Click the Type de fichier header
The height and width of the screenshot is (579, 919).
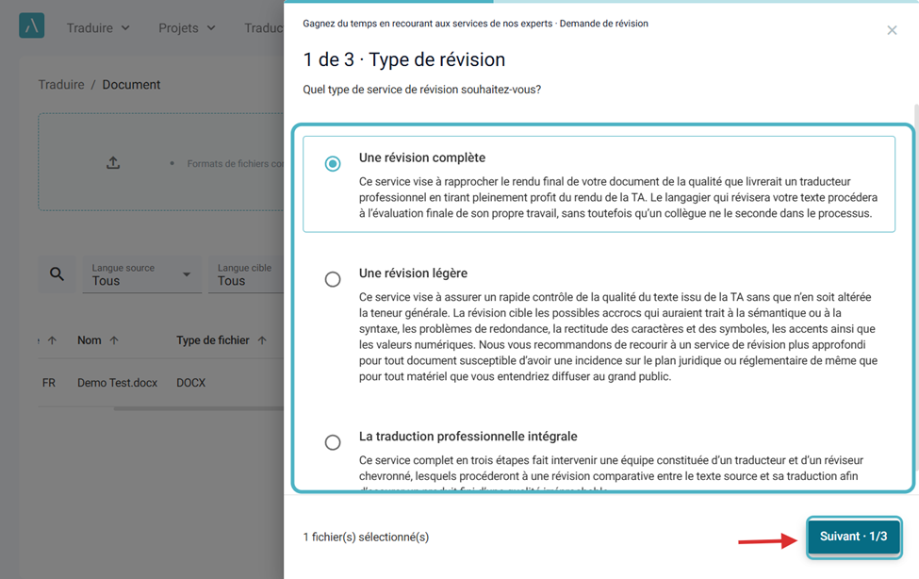click(x=213, y=340)
